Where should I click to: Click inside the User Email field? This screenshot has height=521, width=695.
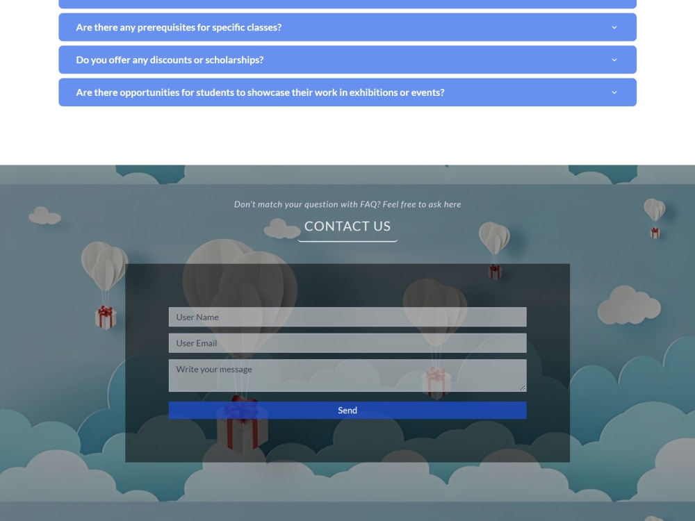347,342
